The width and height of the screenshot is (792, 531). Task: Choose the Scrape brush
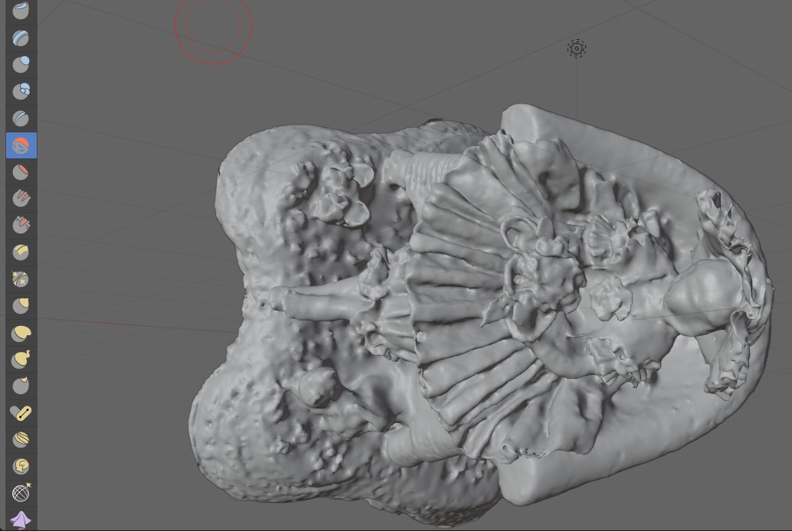point(21,226)
